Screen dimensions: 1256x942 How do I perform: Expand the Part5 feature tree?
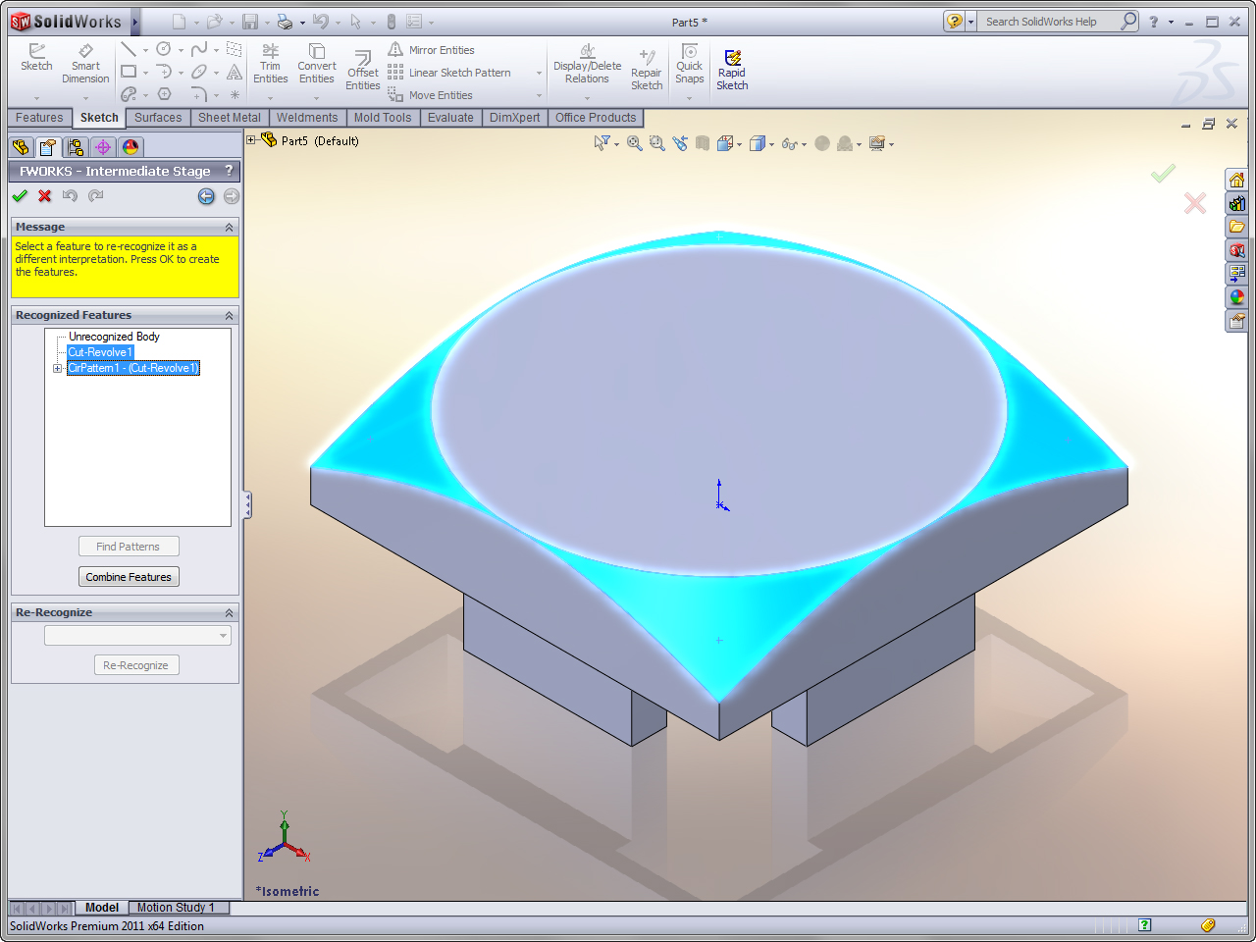click(x=251, y=140)
